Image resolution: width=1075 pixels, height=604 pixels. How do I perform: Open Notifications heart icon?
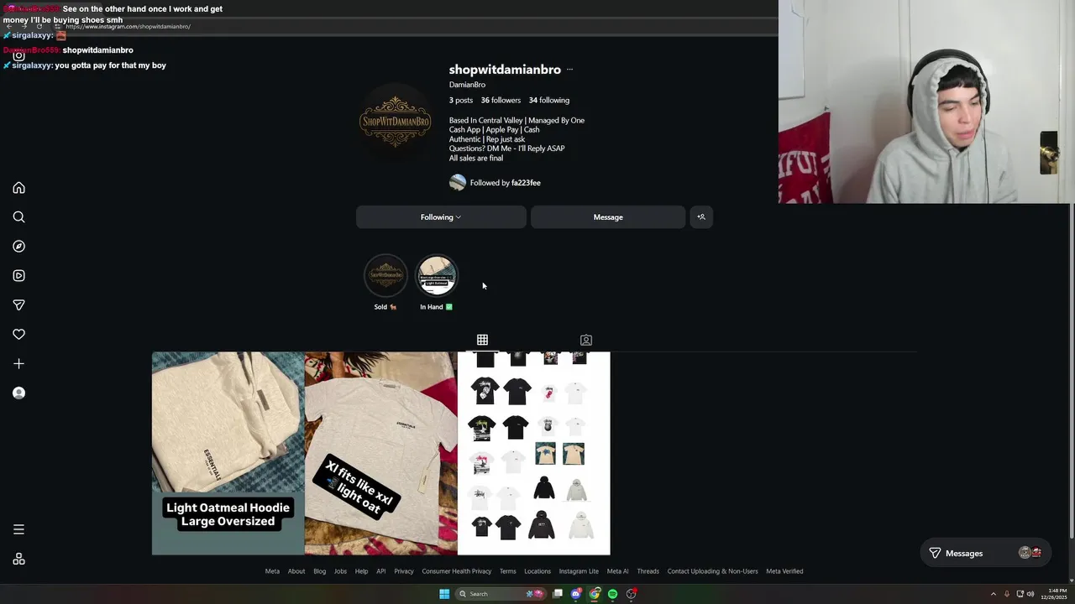pos(18,335)
